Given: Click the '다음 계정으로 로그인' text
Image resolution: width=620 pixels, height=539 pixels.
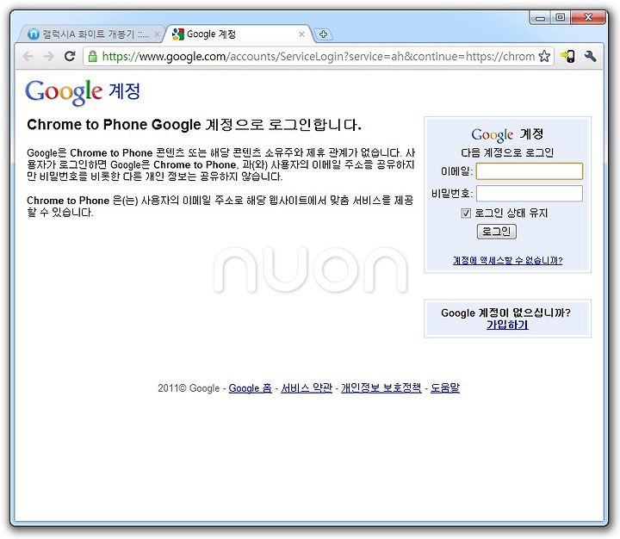Looking at the screenshot, I should [x=507, y=152].
